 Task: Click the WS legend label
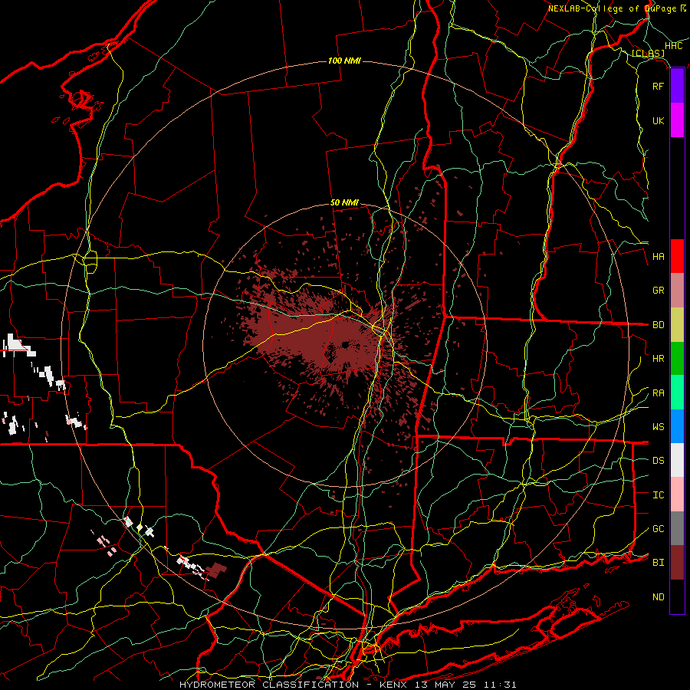tap(658, 427)
